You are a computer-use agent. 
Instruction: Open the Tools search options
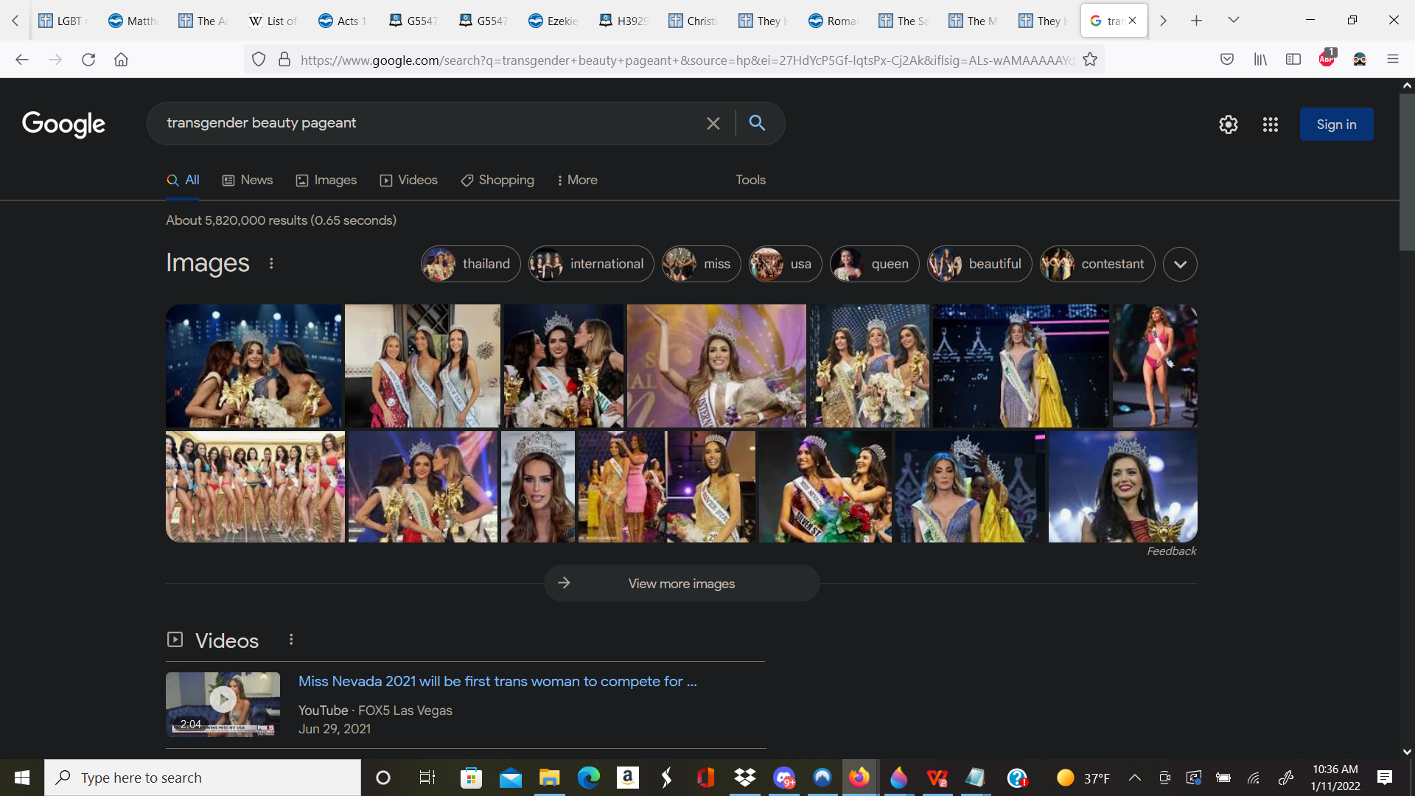click(750, 180)
